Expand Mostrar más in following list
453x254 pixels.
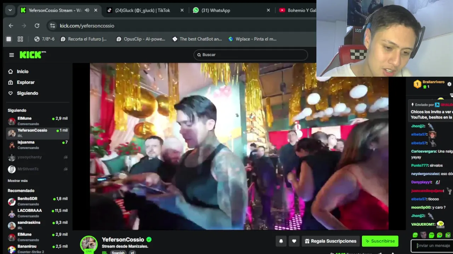click(18, 181)
